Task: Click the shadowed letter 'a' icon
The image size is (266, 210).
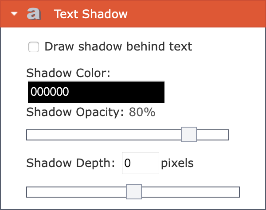Action: tap(34, 14)
